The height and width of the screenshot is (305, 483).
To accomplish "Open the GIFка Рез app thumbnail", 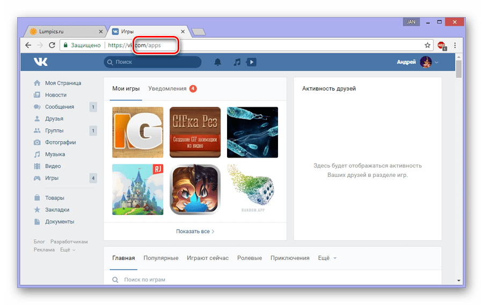I will point(195,132).
